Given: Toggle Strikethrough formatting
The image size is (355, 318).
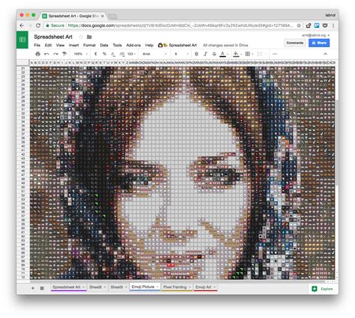Looking at the screenshot, I should [214, 54].
